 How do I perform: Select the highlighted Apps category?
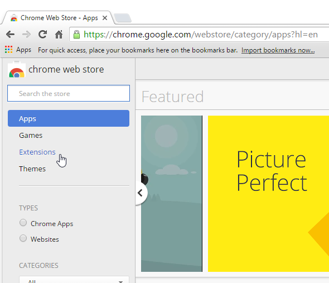pos(69,118)
